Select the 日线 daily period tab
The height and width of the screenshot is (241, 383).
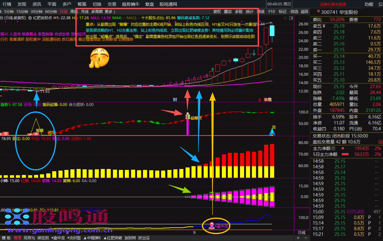pyautogui.click(x=64, y=11)
